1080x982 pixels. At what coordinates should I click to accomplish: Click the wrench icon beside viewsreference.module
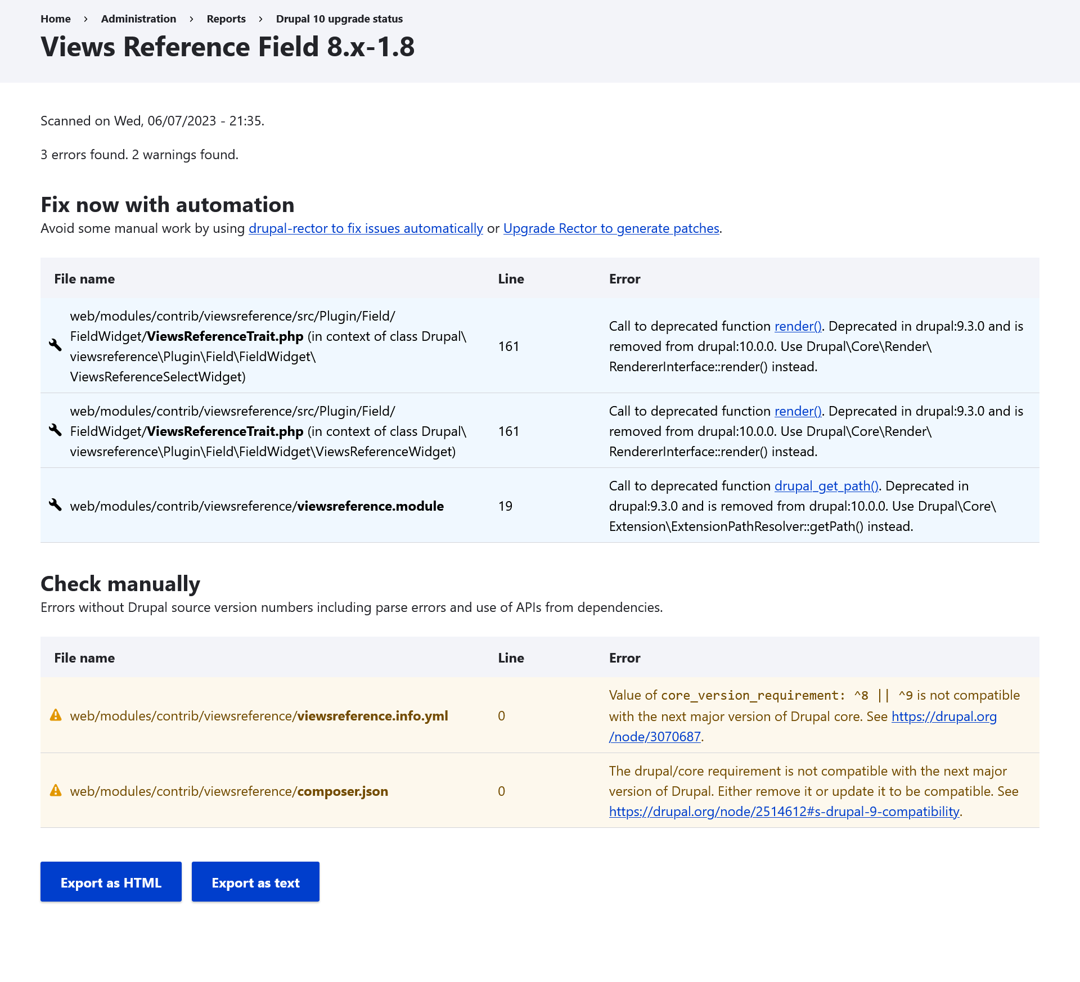click(x=55, y=505)
